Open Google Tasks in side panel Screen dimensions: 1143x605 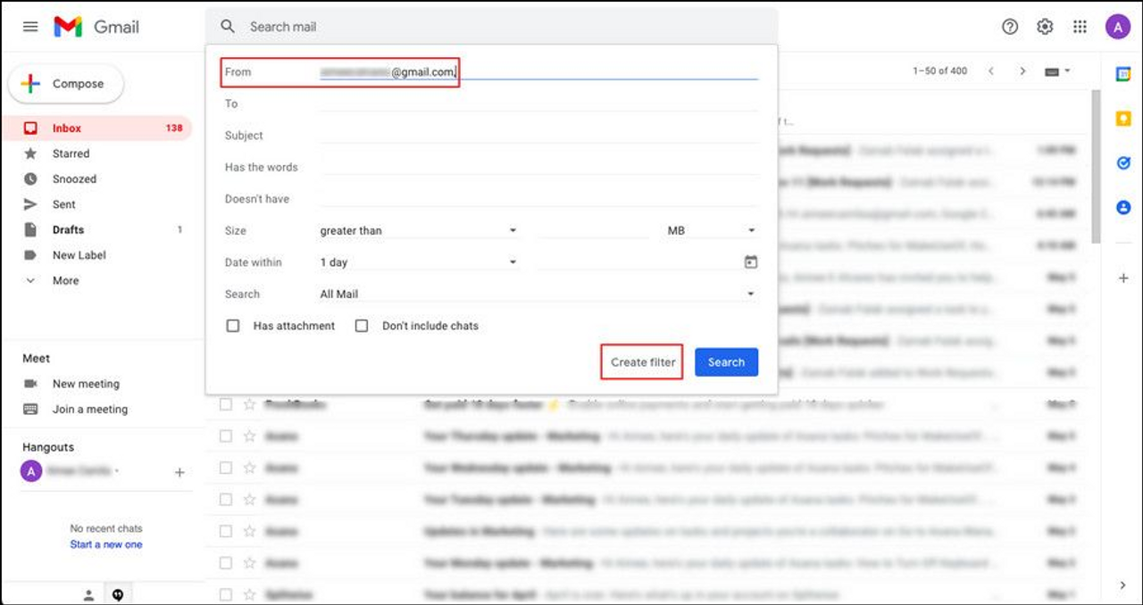click(1123, 163)
